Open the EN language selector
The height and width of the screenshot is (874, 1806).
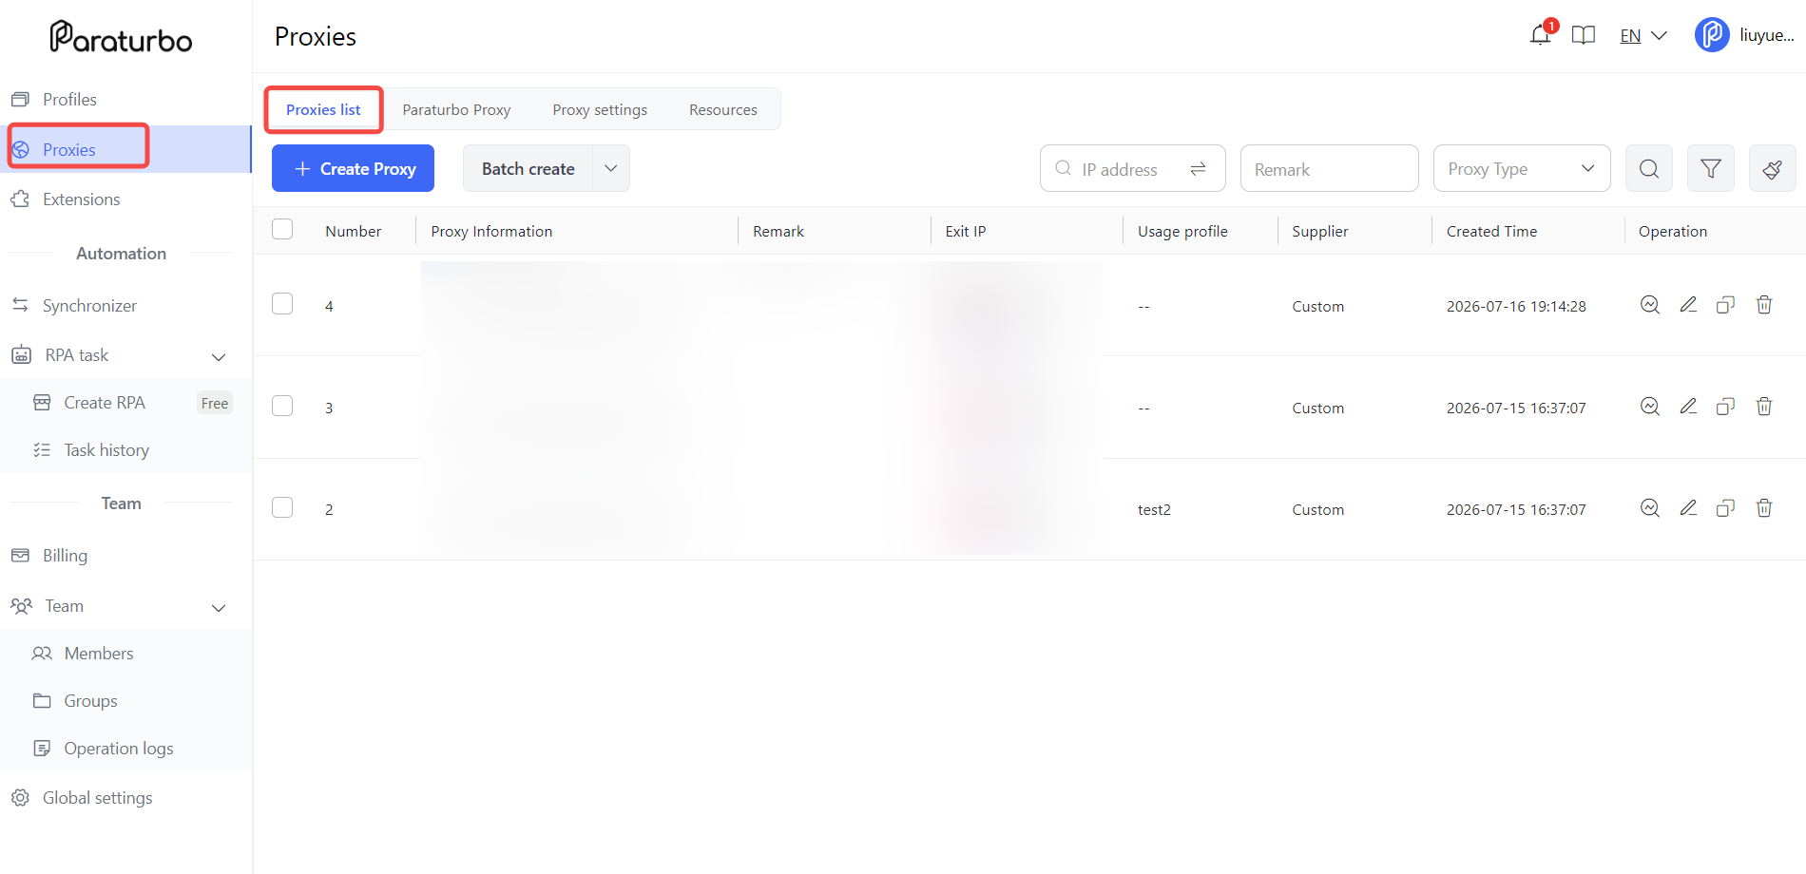tap(1643, 36)
